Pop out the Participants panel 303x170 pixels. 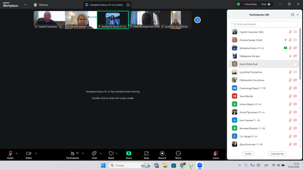(x=292, y=15)
